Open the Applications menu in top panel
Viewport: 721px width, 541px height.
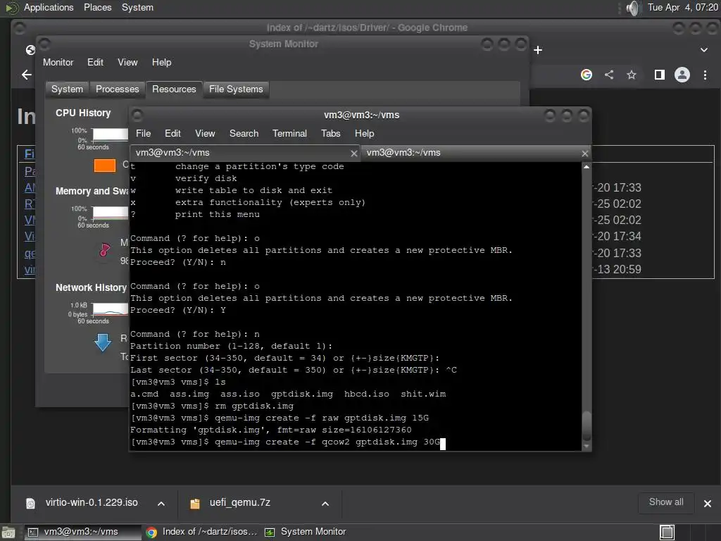pos(49,7)
